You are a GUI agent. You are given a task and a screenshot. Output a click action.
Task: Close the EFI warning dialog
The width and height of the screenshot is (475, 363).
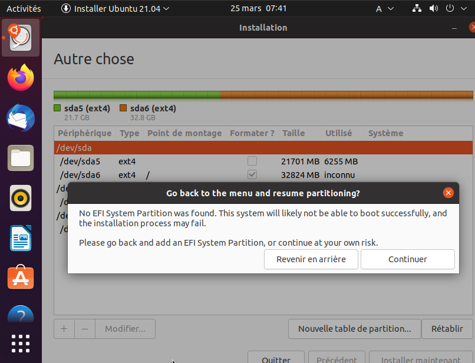pyautogui.click(x=448, y=193)
